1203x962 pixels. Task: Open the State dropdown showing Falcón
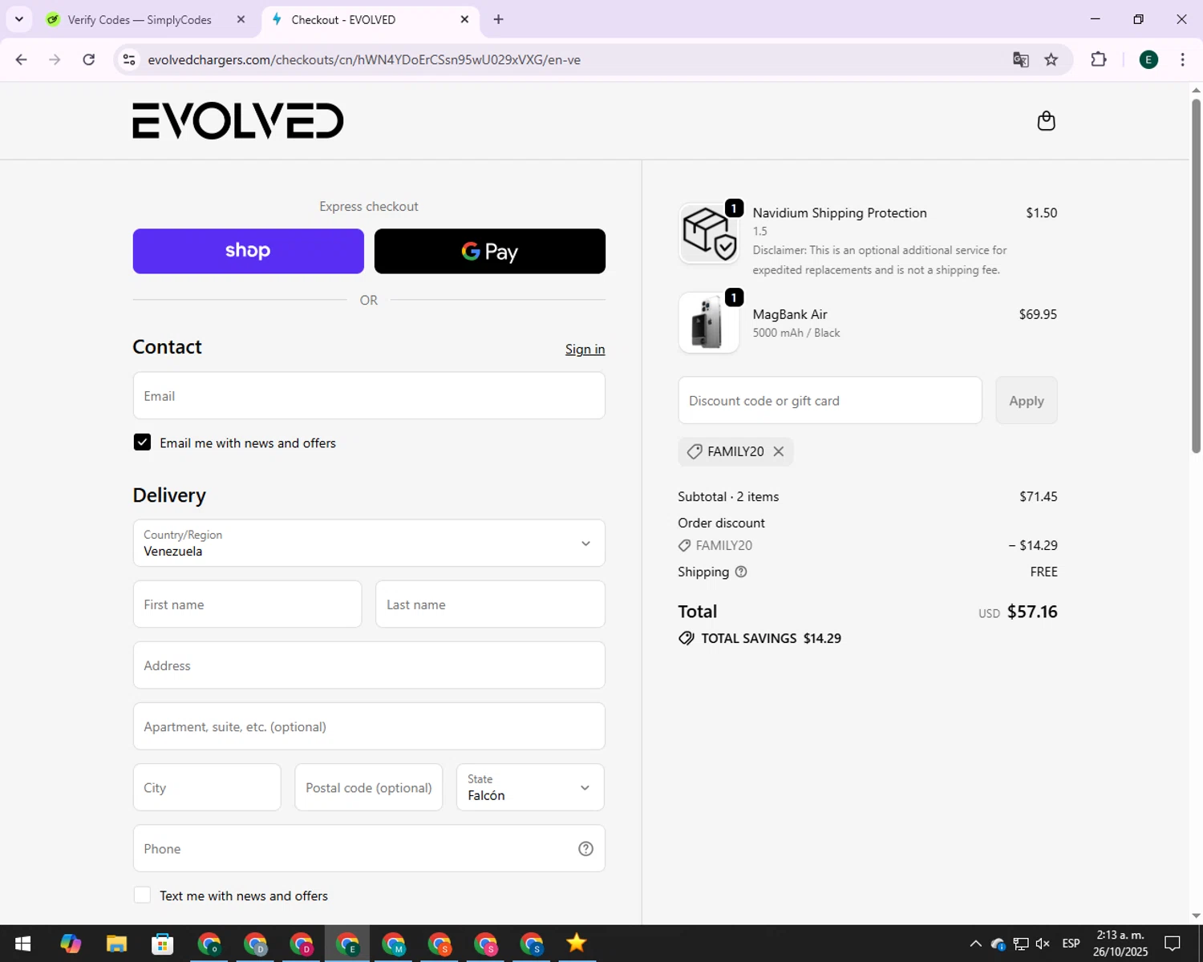tap(530, 787)
